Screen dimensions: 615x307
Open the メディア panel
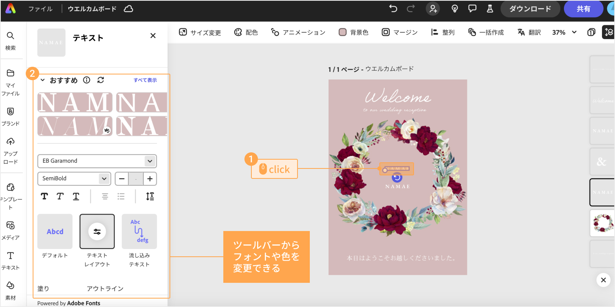(10, 230)
